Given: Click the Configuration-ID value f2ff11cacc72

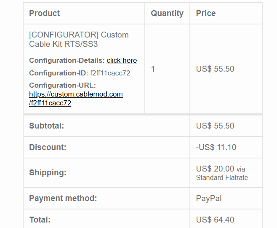Looking at the screenshot, I should pos(110,73).
